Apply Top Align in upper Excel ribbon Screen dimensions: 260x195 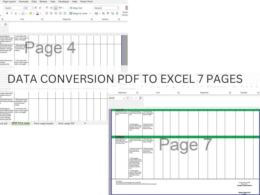47,8
